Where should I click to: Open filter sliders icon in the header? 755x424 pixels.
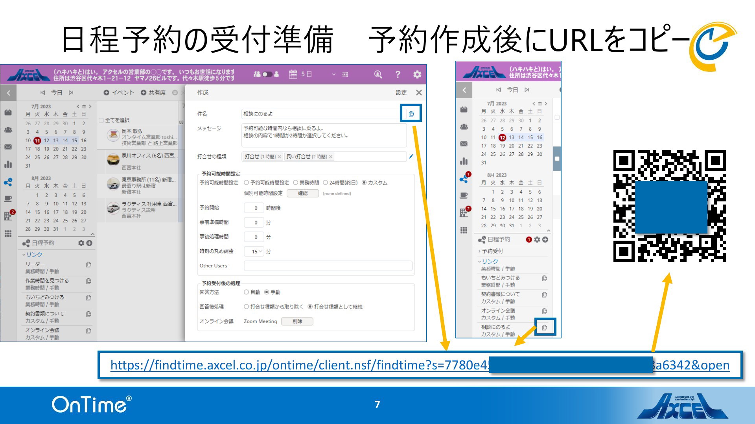pyautogui.click(x=345, y=74)
